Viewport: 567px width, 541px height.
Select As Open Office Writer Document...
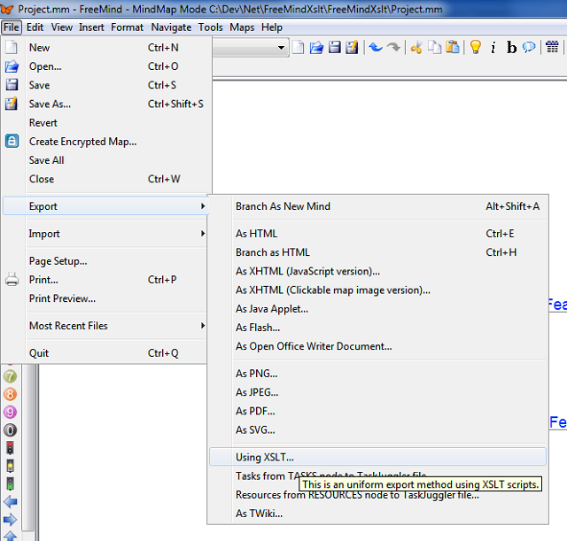[377, 346]
